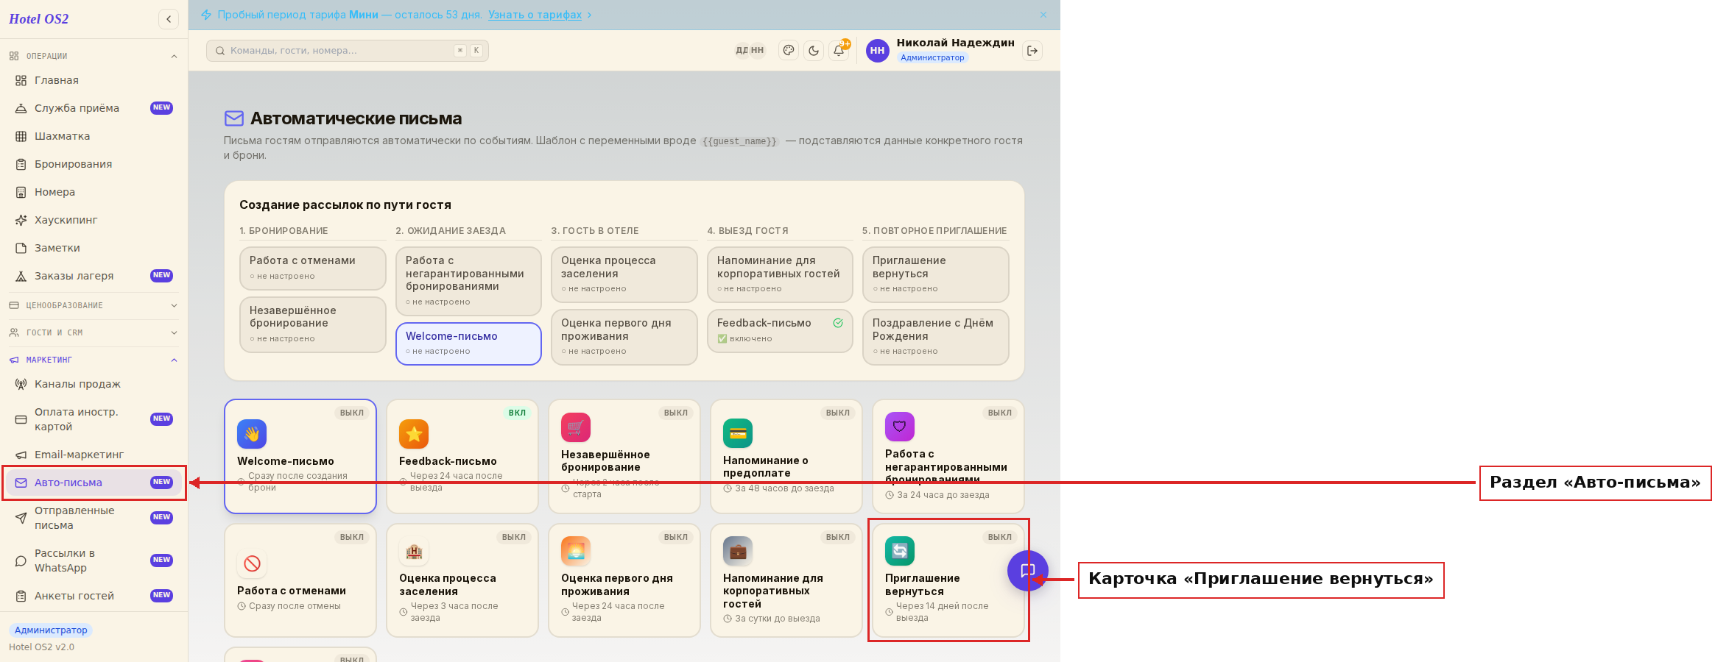The image size is (1729, 662).
Task: Select Незавершённое бронирование journey step
Action: 312,324
